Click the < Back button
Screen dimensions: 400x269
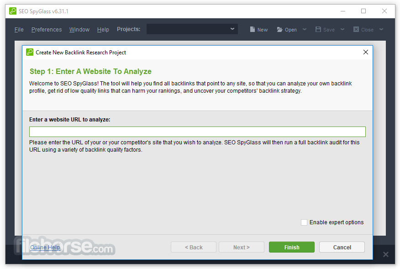[193, 247]
